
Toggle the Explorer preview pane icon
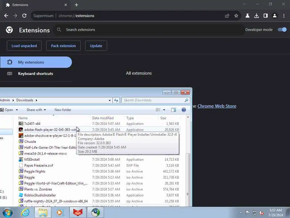(x=174, y=110)
